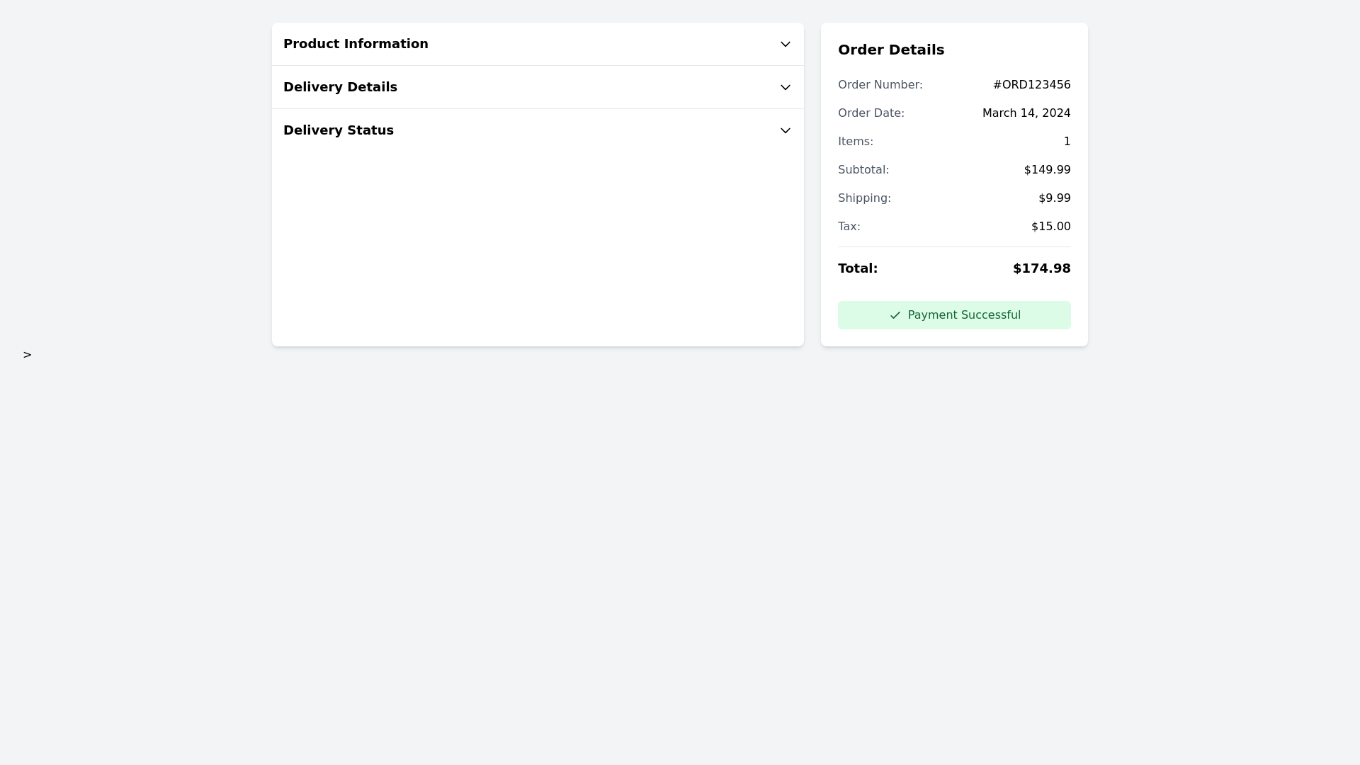
Task: Click the Shipping label
Action: [863, 198]
